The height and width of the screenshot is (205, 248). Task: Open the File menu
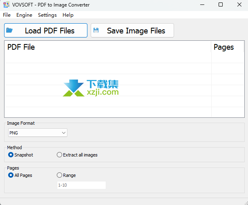tap(7, 15)
